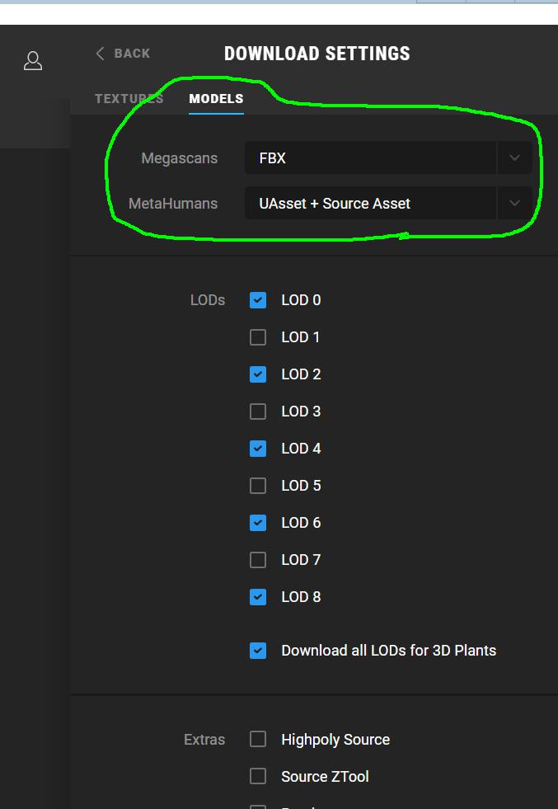Uncheck the LOD 4 checkbox
Viewport: 558px width, 809px height.
click(x=258, y=449)
